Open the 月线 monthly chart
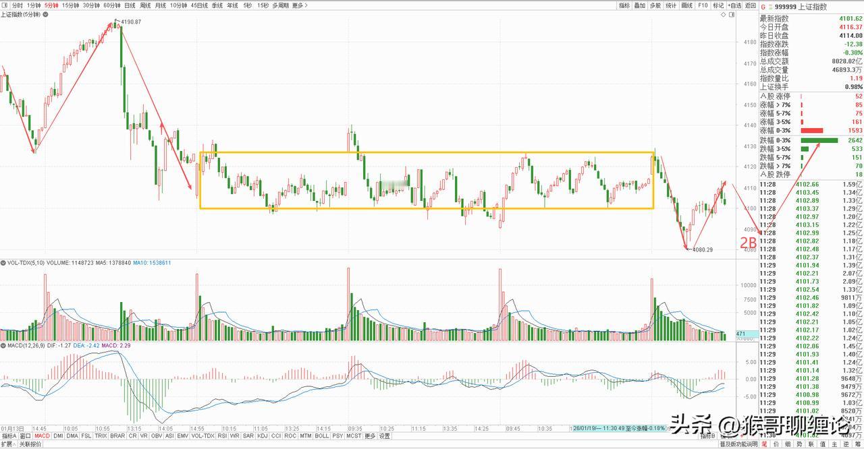Screen dimensions: 864x449 160,5
